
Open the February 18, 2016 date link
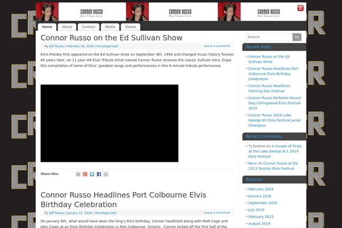[80, 46]
